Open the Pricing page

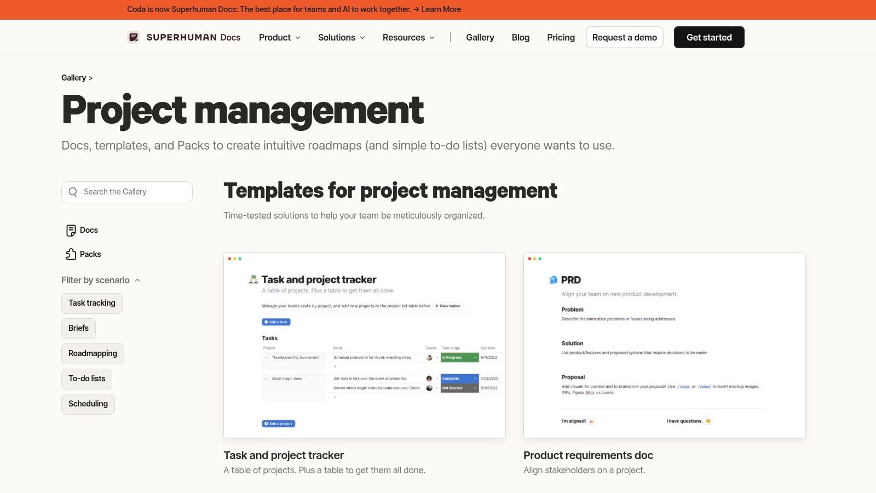pos(561,37)
